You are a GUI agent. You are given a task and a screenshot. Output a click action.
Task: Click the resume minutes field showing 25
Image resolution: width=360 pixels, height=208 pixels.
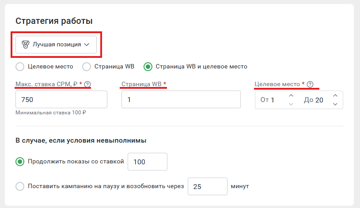208,186
